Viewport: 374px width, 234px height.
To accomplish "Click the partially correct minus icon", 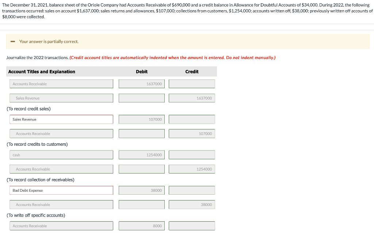I will tap(13, 42).
